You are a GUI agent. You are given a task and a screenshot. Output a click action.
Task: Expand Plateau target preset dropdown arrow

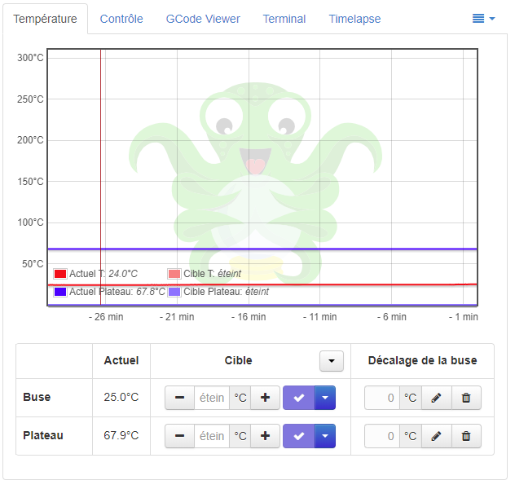point(325,436)
